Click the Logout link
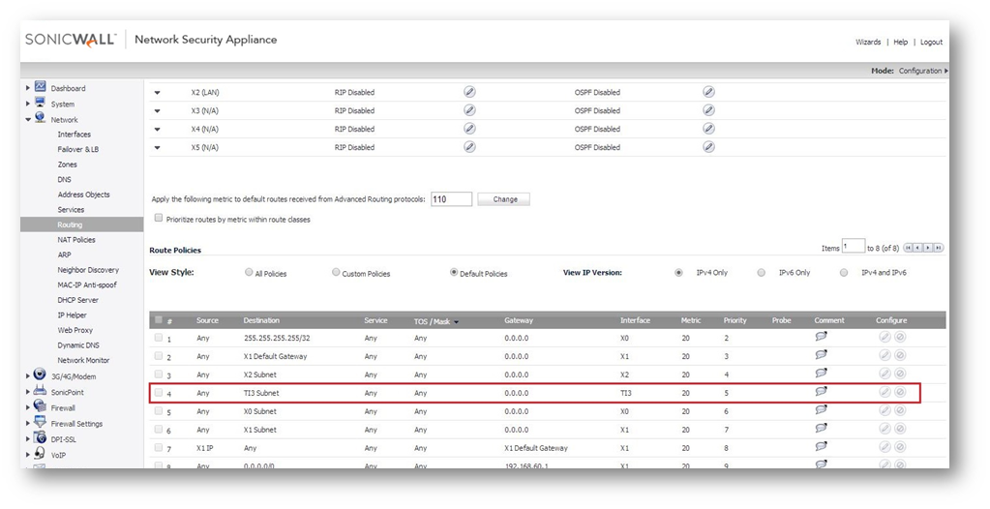The image size is (990, 509). pyautogui.click(x=931, y=42)
